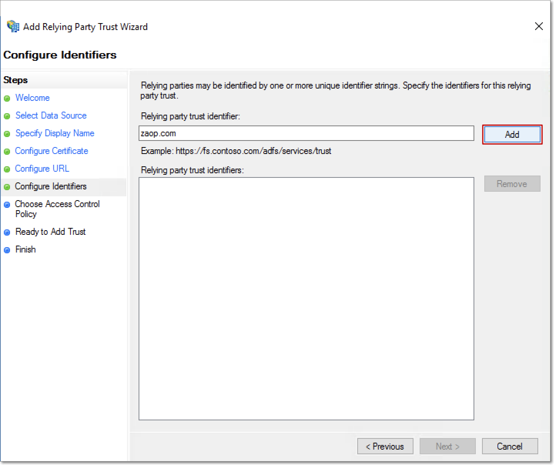Click the blue bullet beside Choose Access Control Policy

(x=7, y=205)
